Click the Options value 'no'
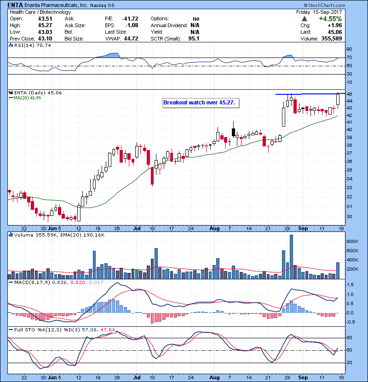Image resolution: width=368 pixels, height=382 pixels. (196, 19)
